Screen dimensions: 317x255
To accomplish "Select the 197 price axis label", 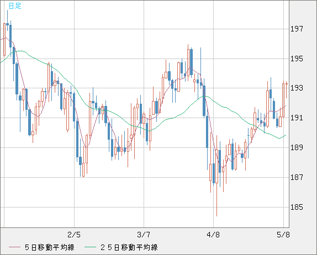I will [x=297, y=29].
